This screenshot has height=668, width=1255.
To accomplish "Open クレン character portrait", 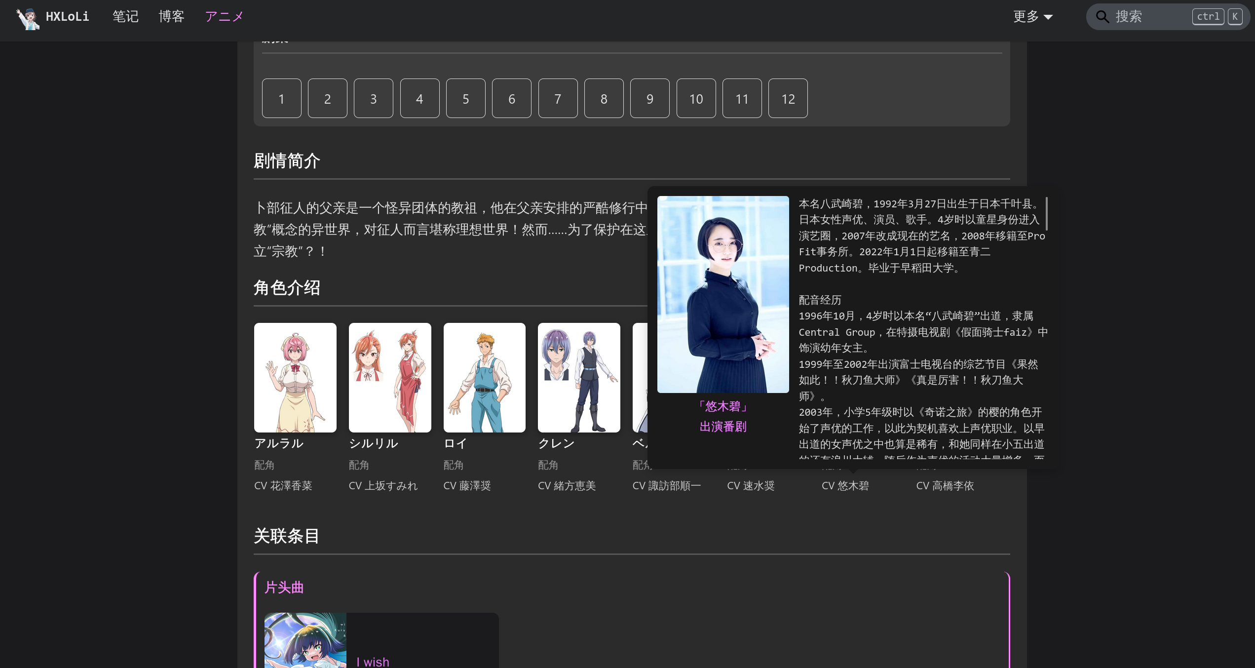I will [579, 378].
